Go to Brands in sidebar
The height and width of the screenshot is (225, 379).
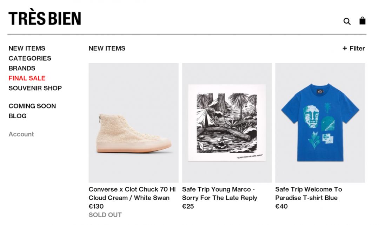point(22,68)
